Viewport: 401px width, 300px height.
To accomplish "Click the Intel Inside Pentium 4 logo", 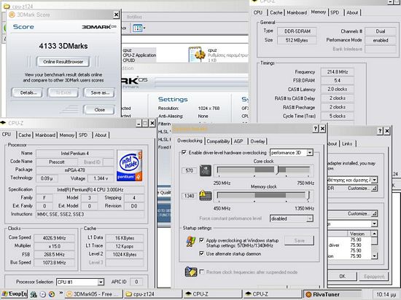I will pos(129,165).
